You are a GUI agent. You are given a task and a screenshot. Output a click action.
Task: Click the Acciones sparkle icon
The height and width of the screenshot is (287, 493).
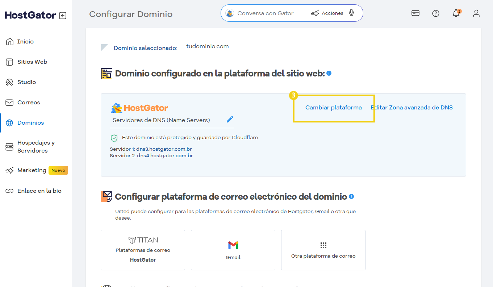pos(315,13)
